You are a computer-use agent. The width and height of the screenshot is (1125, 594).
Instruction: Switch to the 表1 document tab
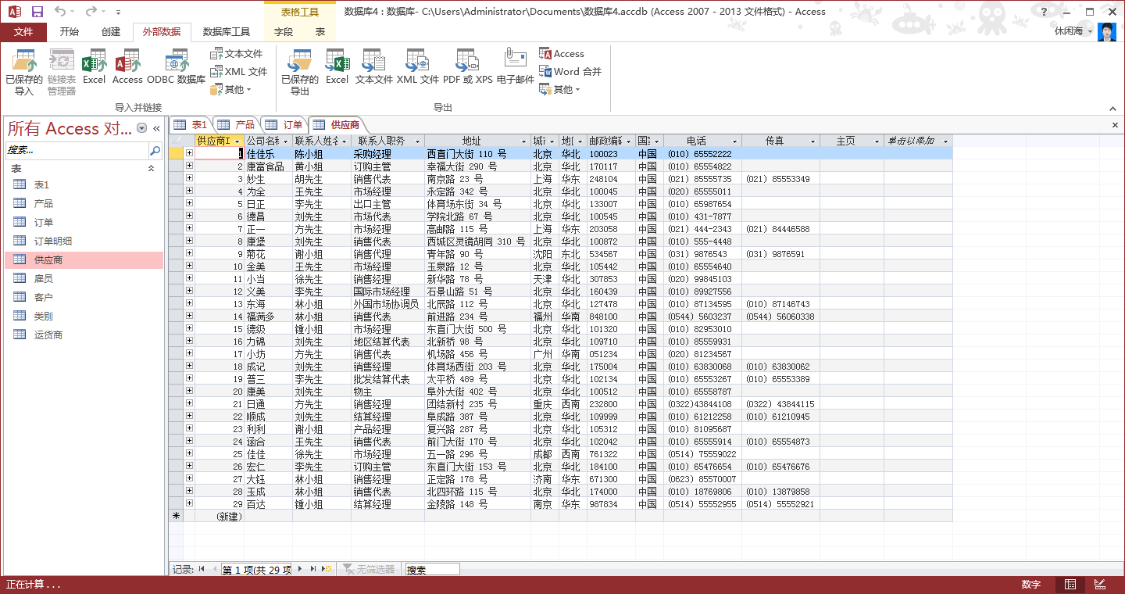pyautogui.click(x=191, y=125)
